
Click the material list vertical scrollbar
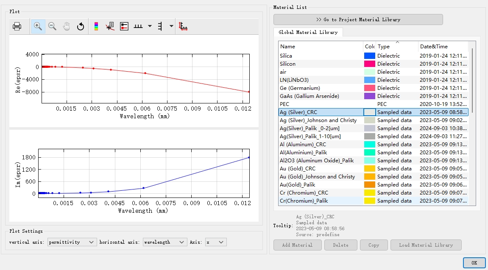click(x=472, y=80)
